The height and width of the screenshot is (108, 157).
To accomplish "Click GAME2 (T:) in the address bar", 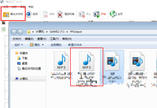I will [57, 32].
